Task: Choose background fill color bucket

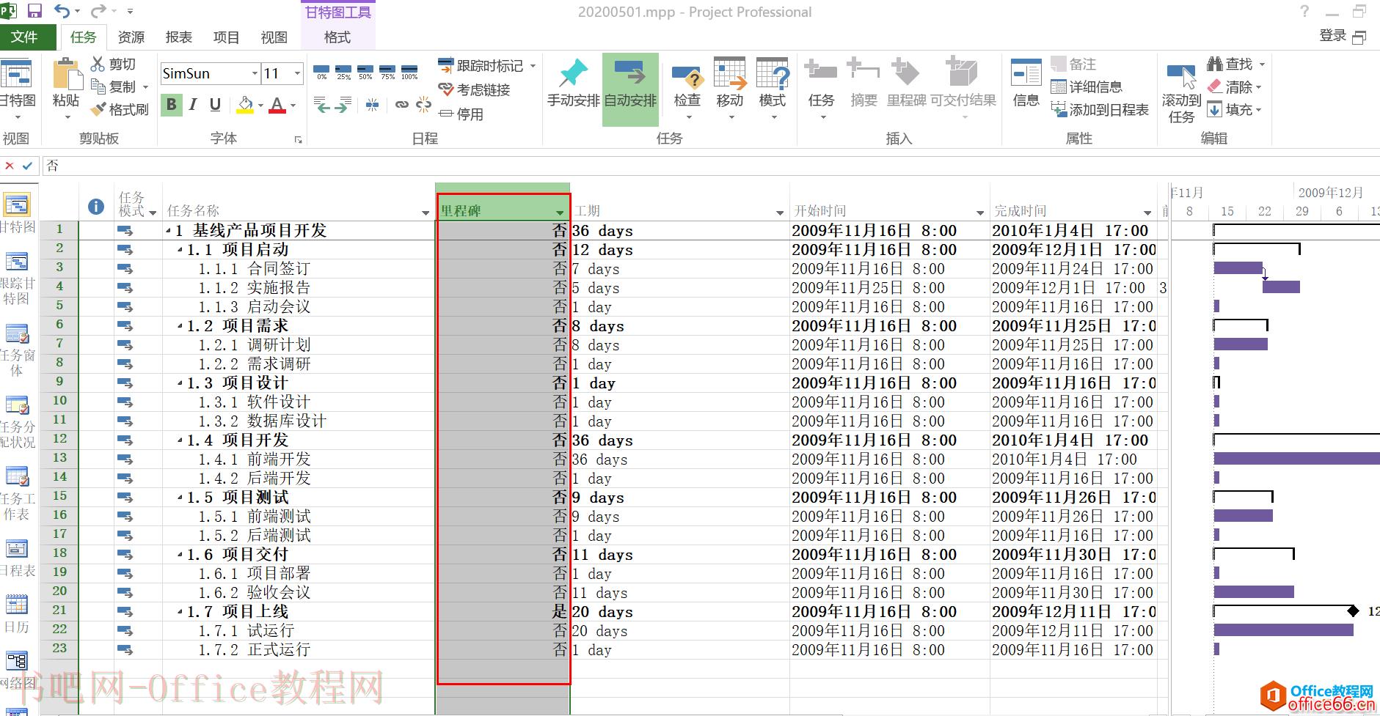Action: 246,105
